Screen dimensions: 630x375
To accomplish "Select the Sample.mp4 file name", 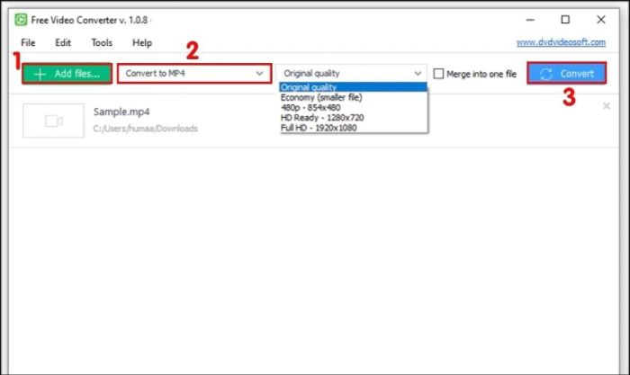I will 121,112.
